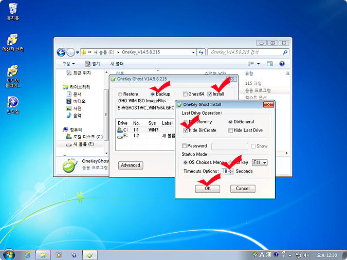Open the file explorer taskbar button
The width and height of the screenshot is (347, 260).
(x=43, y=255)
